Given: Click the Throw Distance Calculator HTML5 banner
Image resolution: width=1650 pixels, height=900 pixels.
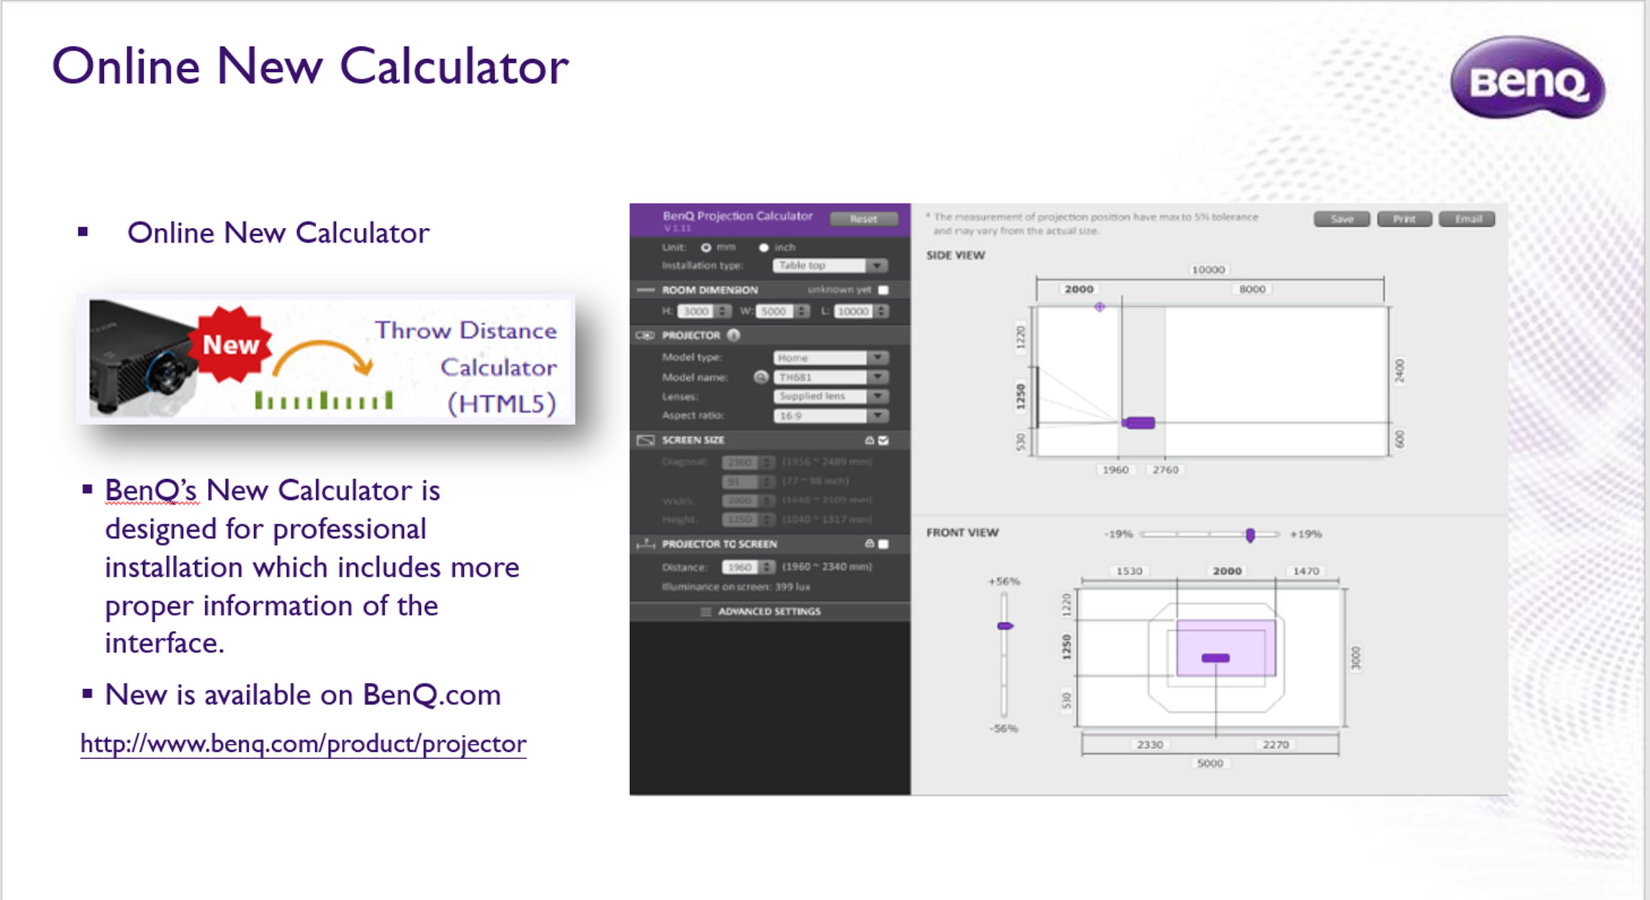Looking at the screenshot, I should click(x=326, y=360).
